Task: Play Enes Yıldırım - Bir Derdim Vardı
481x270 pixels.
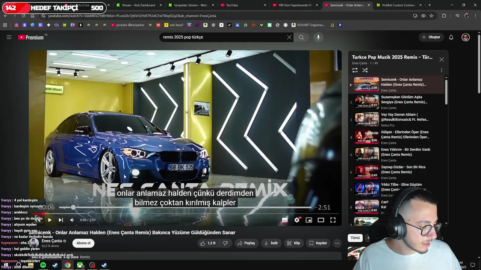Action: [x=396, y=154]
